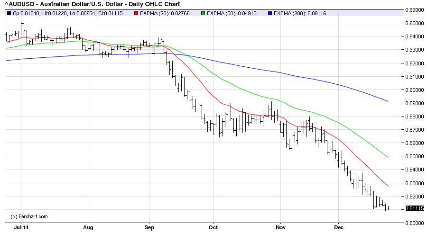Open the (c) Barchart.com copyright link

[x=29, y=216]
